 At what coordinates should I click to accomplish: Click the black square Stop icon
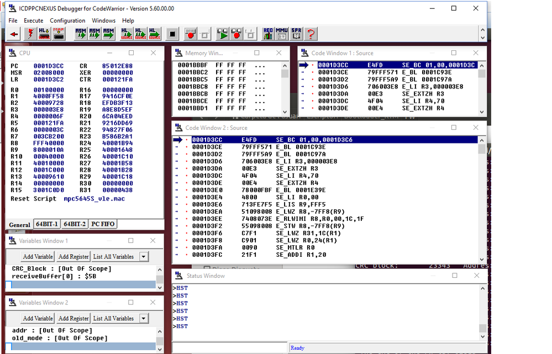point(172,34)
